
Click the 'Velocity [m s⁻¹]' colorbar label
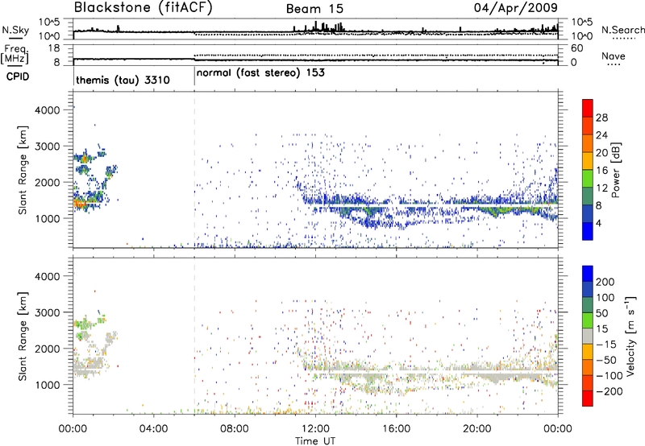point(630,336)
